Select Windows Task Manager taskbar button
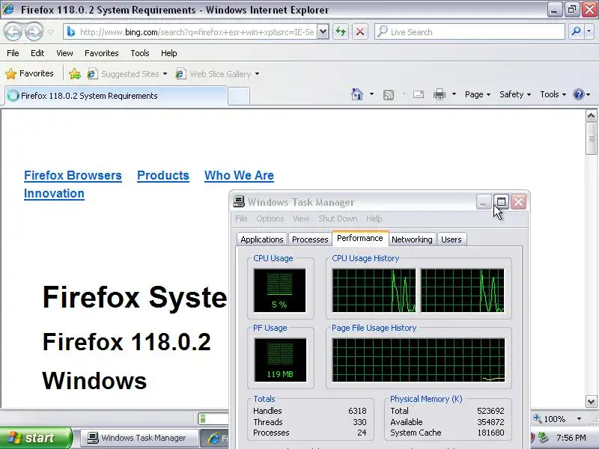The image size is (599, 449). tap(139, 438)
